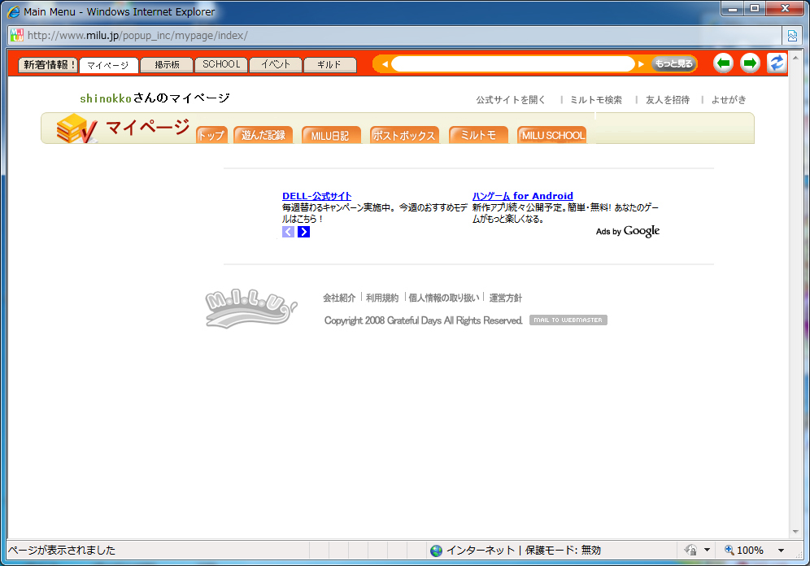The width and height of the screenshot is (810, 566).
Task: Select the 掲示板 tab
Action: tap(167, 64)
